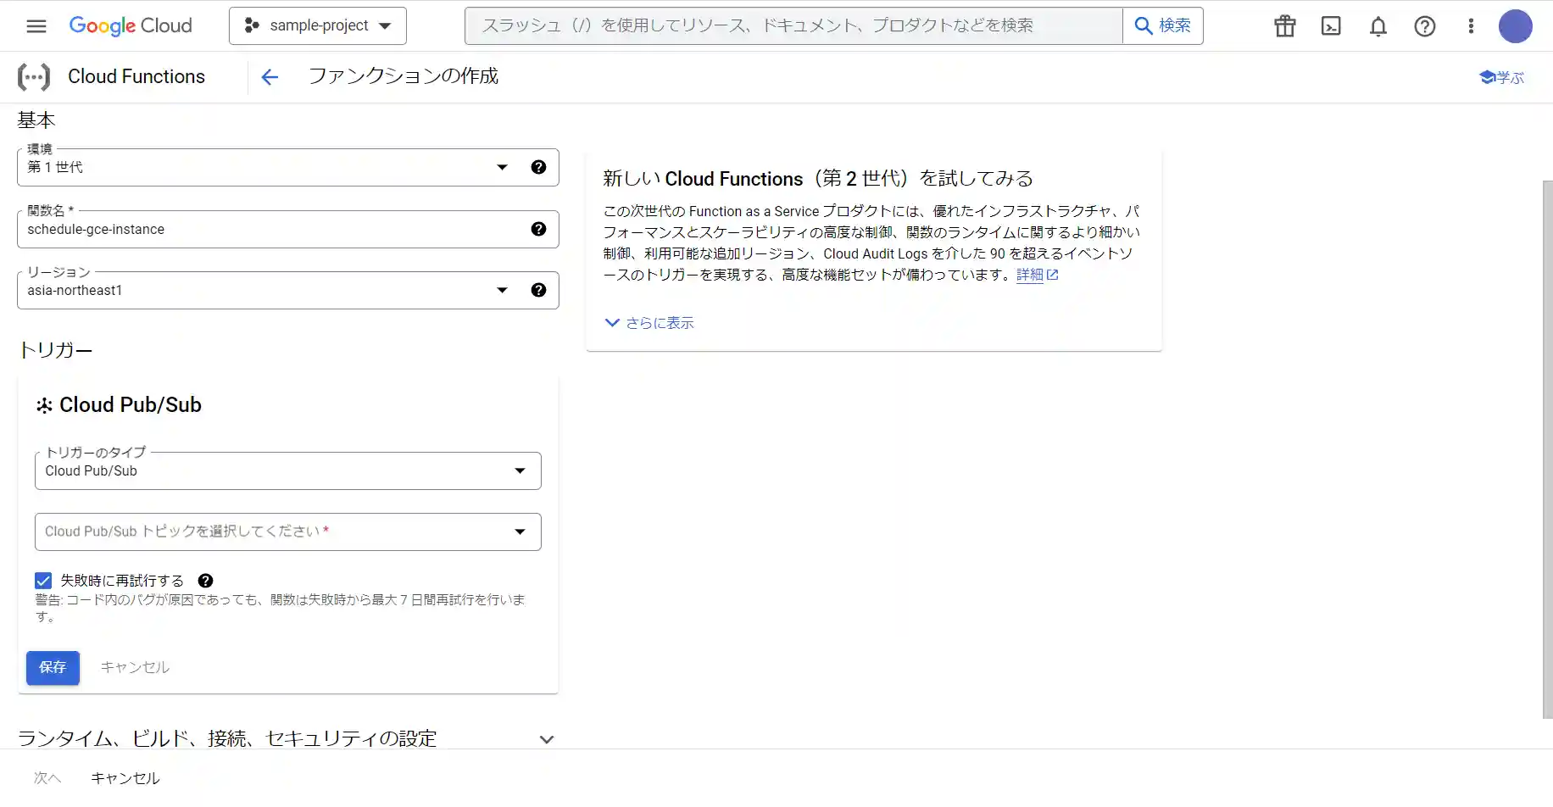This screenshot has width=1553, height=807.
Task: Toggle the 失敗時に再試行する checkbox
Action: click(43, 581)
